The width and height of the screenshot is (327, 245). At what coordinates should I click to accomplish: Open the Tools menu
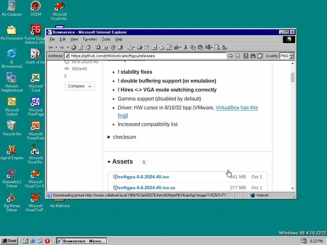pyautogui.click(x=106, y=39)
